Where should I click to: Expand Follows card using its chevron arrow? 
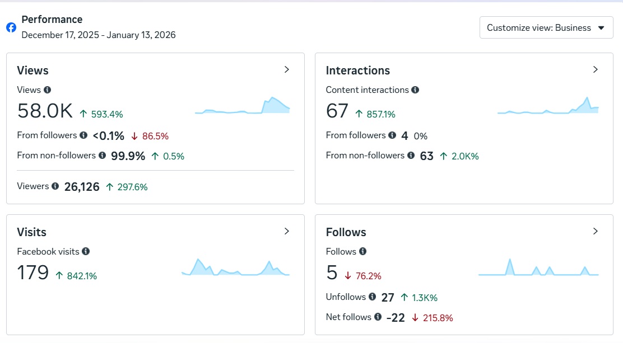tap(596, 231)
